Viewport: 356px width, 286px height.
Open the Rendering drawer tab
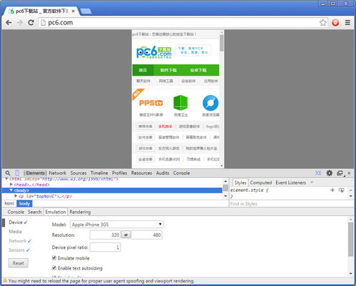[x=80, y=212]
